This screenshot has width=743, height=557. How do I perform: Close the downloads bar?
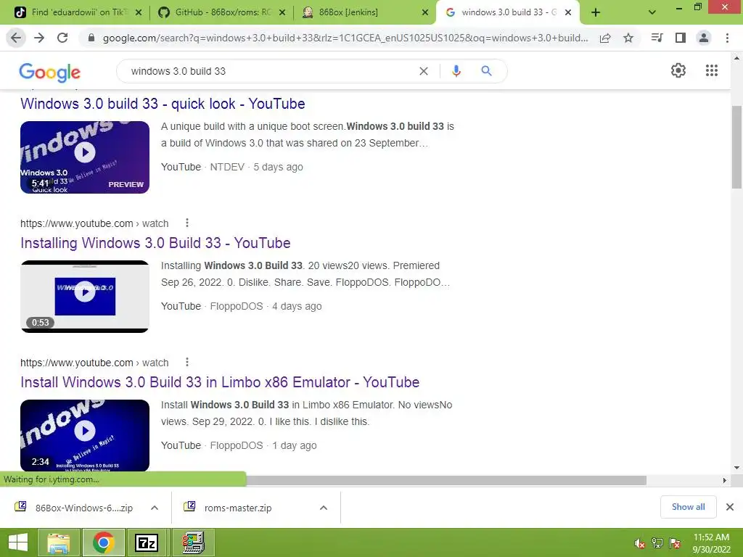pos(730,507)
